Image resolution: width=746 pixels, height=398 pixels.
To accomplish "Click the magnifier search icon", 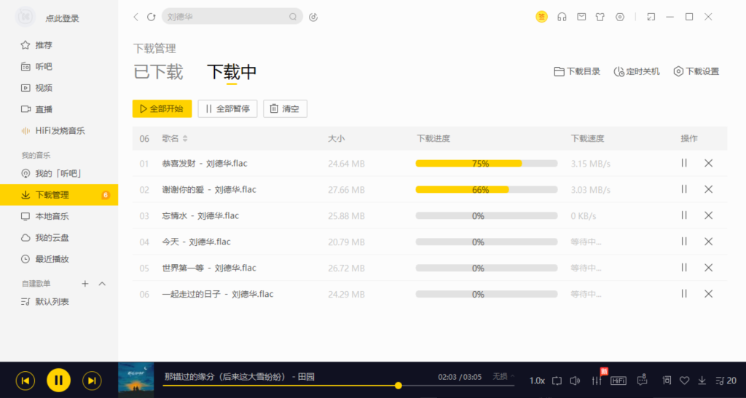I will 293,17.
